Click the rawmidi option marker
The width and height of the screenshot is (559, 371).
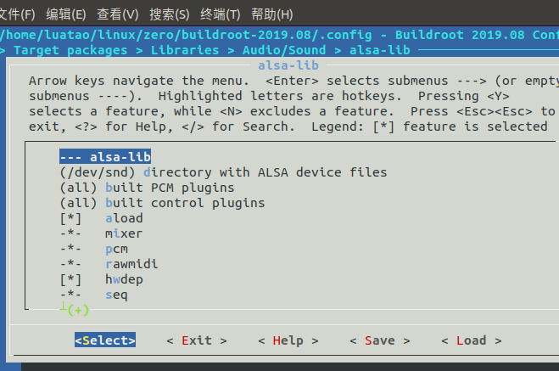(70, 264)
